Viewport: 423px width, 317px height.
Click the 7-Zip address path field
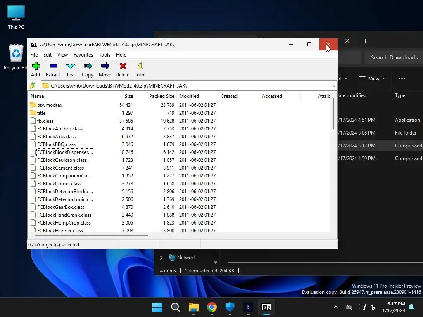[186, 86]
